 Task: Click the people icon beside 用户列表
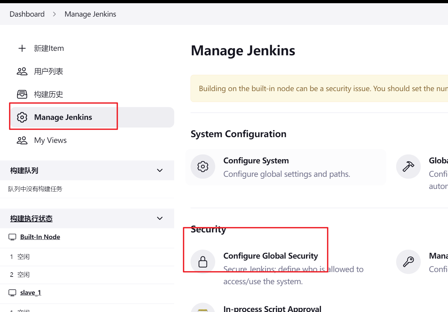(x=22, y=71)
